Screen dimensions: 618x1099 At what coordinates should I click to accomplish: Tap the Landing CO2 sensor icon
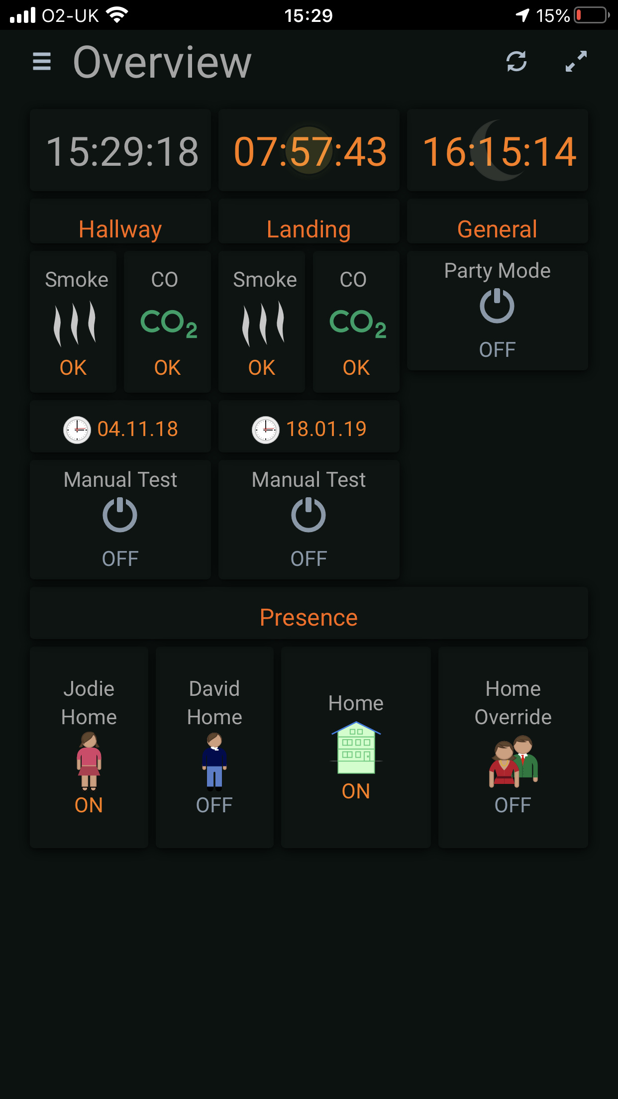(357, 323)
